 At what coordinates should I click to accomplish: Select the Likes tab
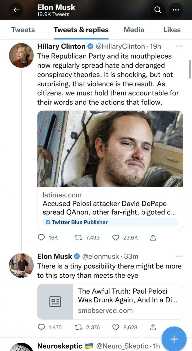pos(172,30)
